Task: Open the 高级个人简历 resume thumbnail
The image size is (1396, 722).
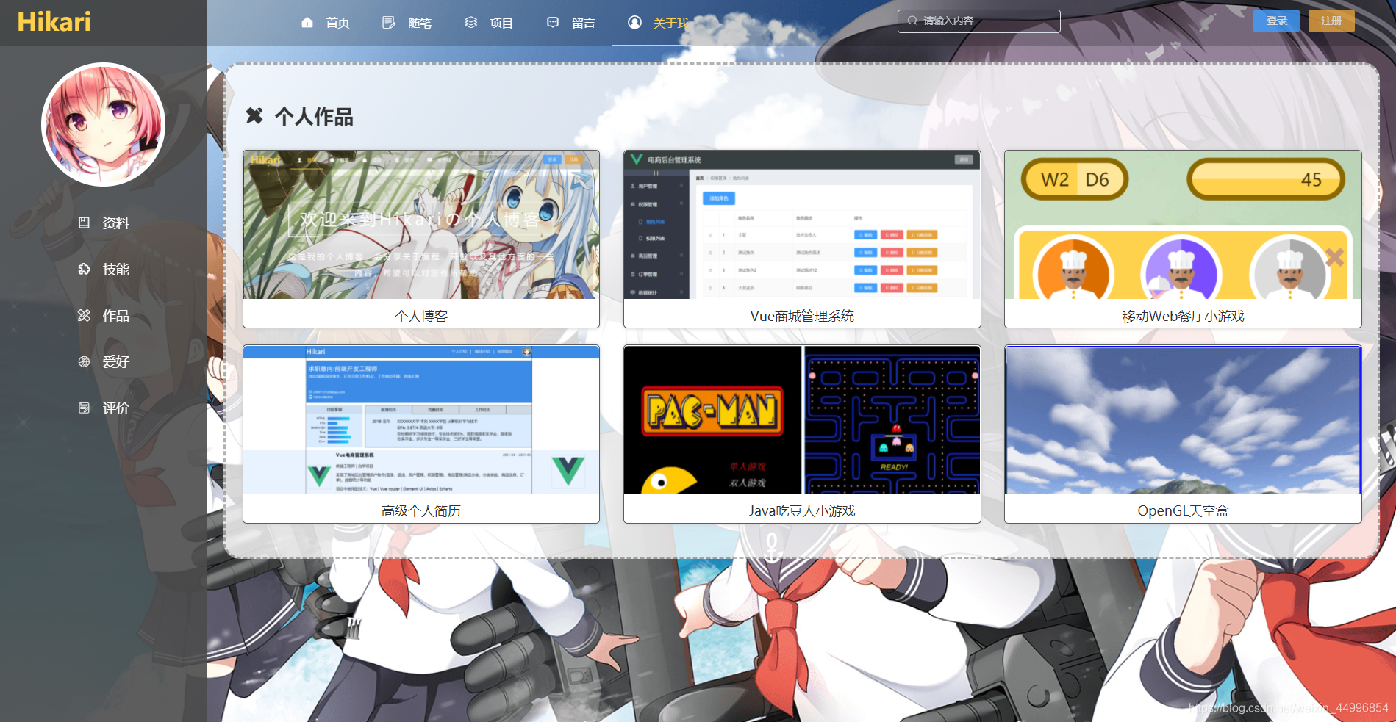Action: 421,419
